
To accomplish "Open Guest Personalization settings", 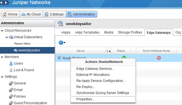I will point(30,103).
